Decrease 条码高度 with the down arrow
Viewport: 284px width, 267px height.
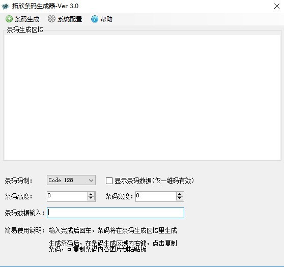tap(91, 198)
